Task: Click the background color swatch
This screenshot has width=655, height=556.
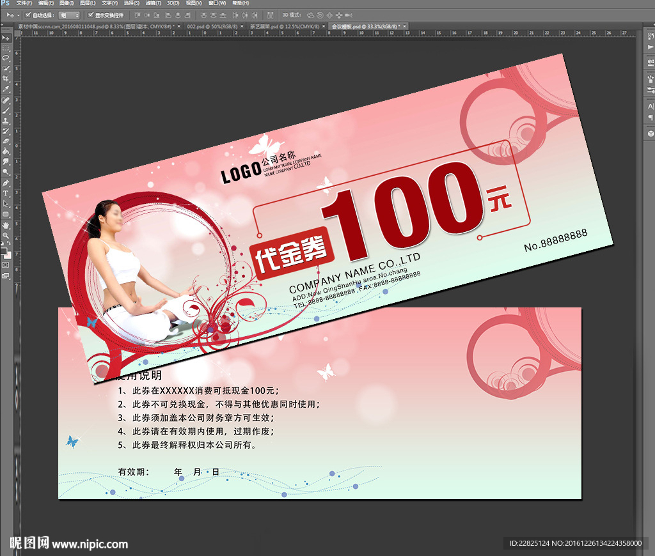Action: [x=9, y=256]
